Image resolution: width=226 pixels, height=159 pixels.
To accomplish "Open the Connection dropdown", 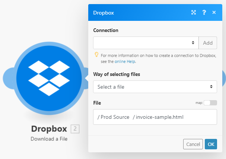I will pyautogui.click(x=146, y=43).
